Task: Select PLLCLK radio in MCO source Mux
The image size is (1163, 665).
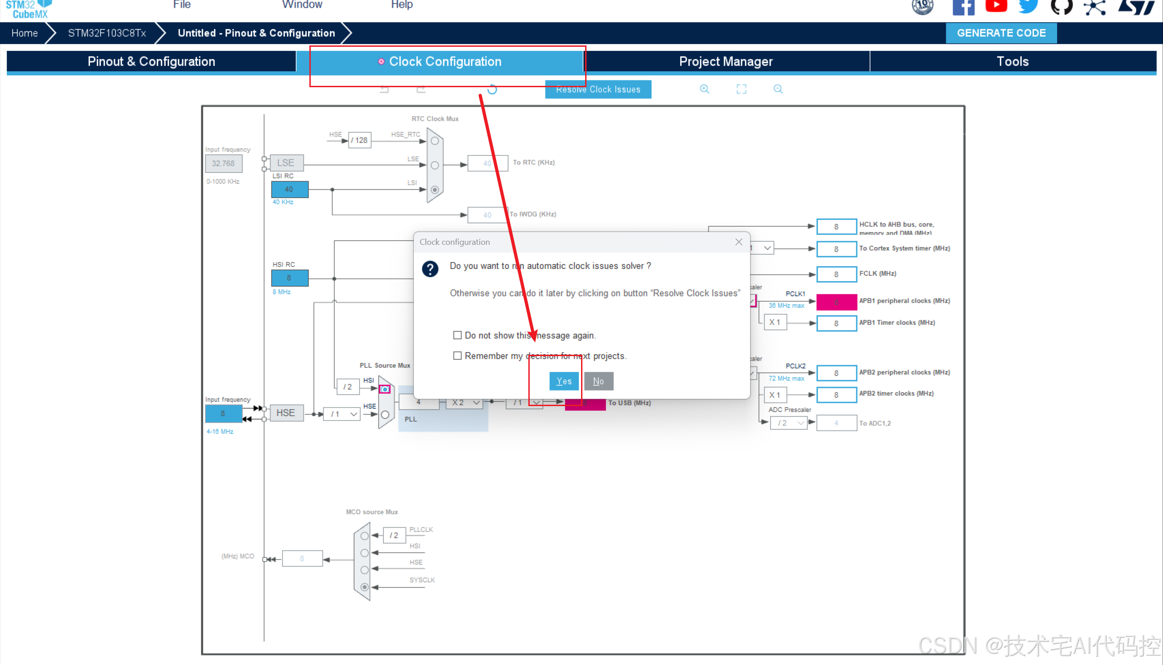Action: tap(364, 536)
